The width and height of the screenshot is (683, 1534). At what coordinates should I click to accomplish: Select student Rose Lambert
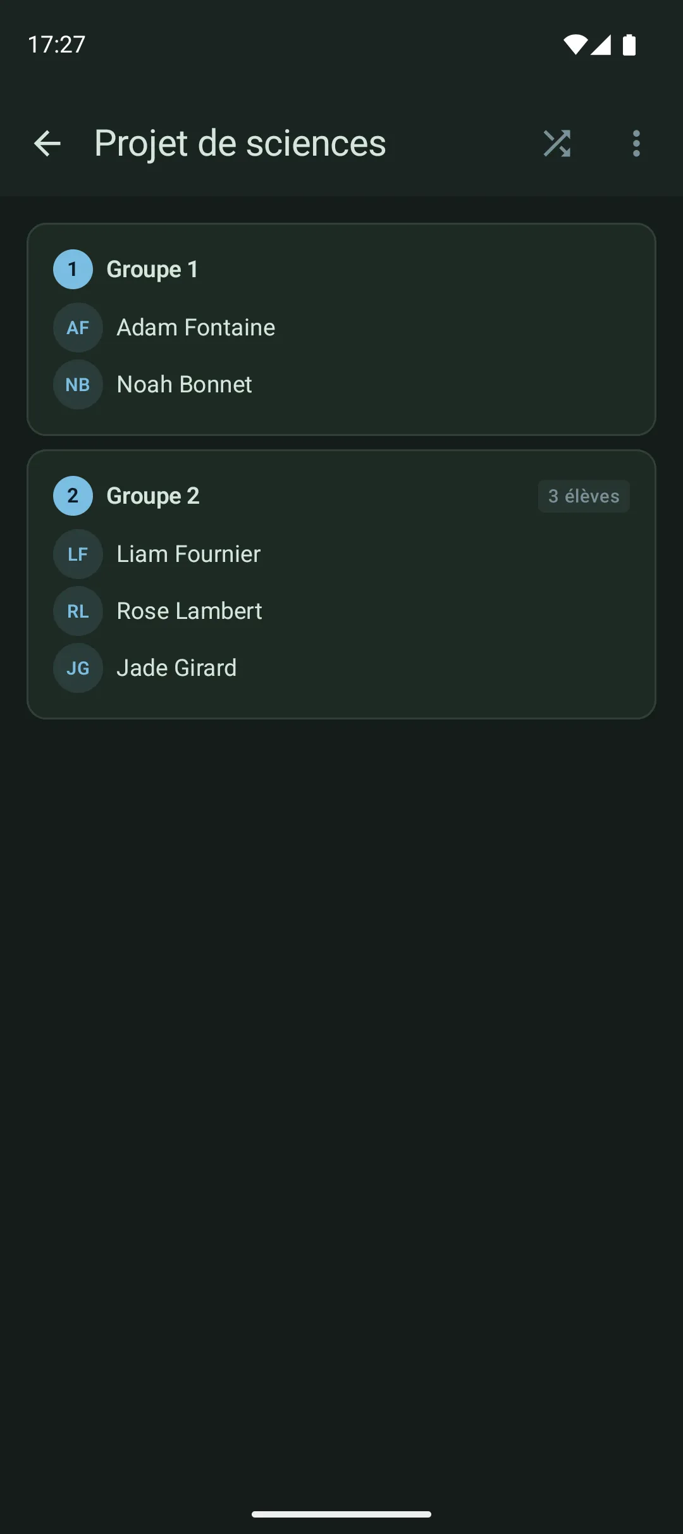point(189,611)
